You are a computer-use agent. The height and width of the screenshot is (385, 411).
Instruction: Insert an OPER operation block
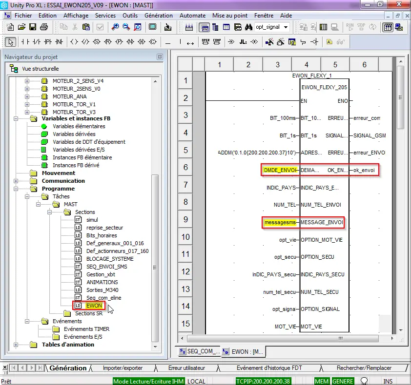tap(206, 42)
